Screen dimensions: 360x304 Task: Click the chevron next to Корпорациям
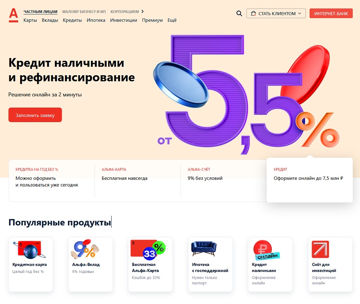click(143, 12)
